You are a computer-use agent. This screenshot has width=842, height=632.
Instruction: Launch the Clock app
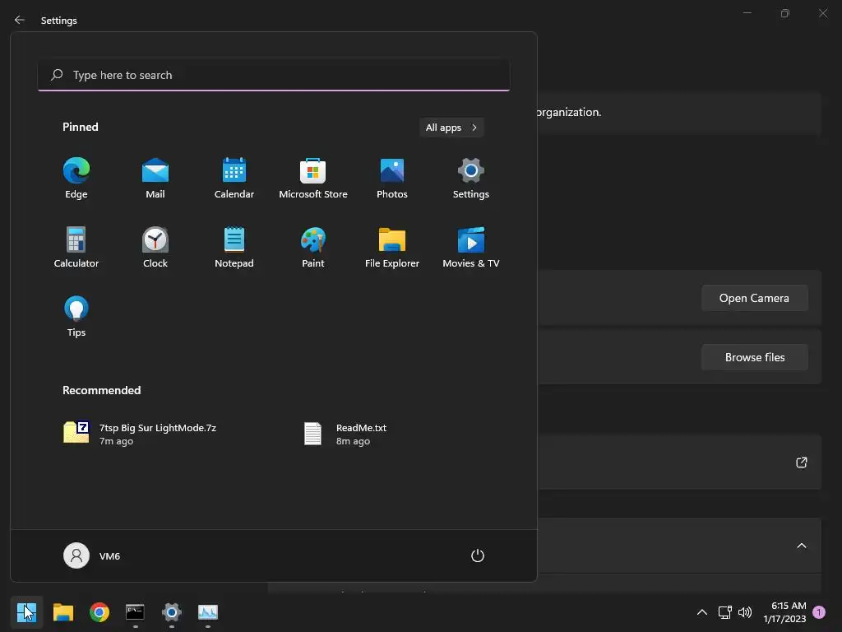click(x=155, y=247)
